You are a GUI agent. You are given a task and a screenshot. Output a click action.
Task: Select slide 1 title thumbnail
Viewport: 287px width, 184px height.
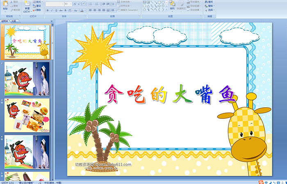click(27, 42)
